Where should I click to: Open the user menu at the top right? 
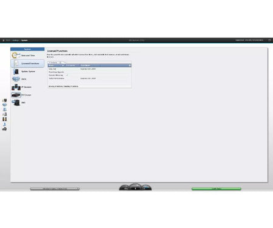(249, 40)
